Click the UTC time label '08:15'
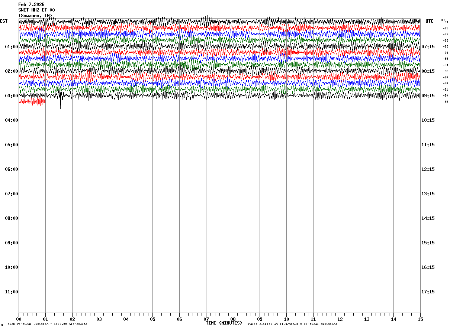Viewport: 450px width, 329px height. pos(428,71)
